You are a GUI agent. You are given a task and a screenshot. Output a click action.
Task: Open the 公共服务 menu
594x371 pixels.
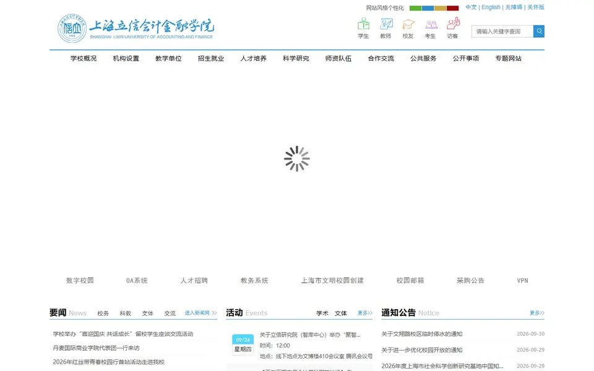[423, 58]
